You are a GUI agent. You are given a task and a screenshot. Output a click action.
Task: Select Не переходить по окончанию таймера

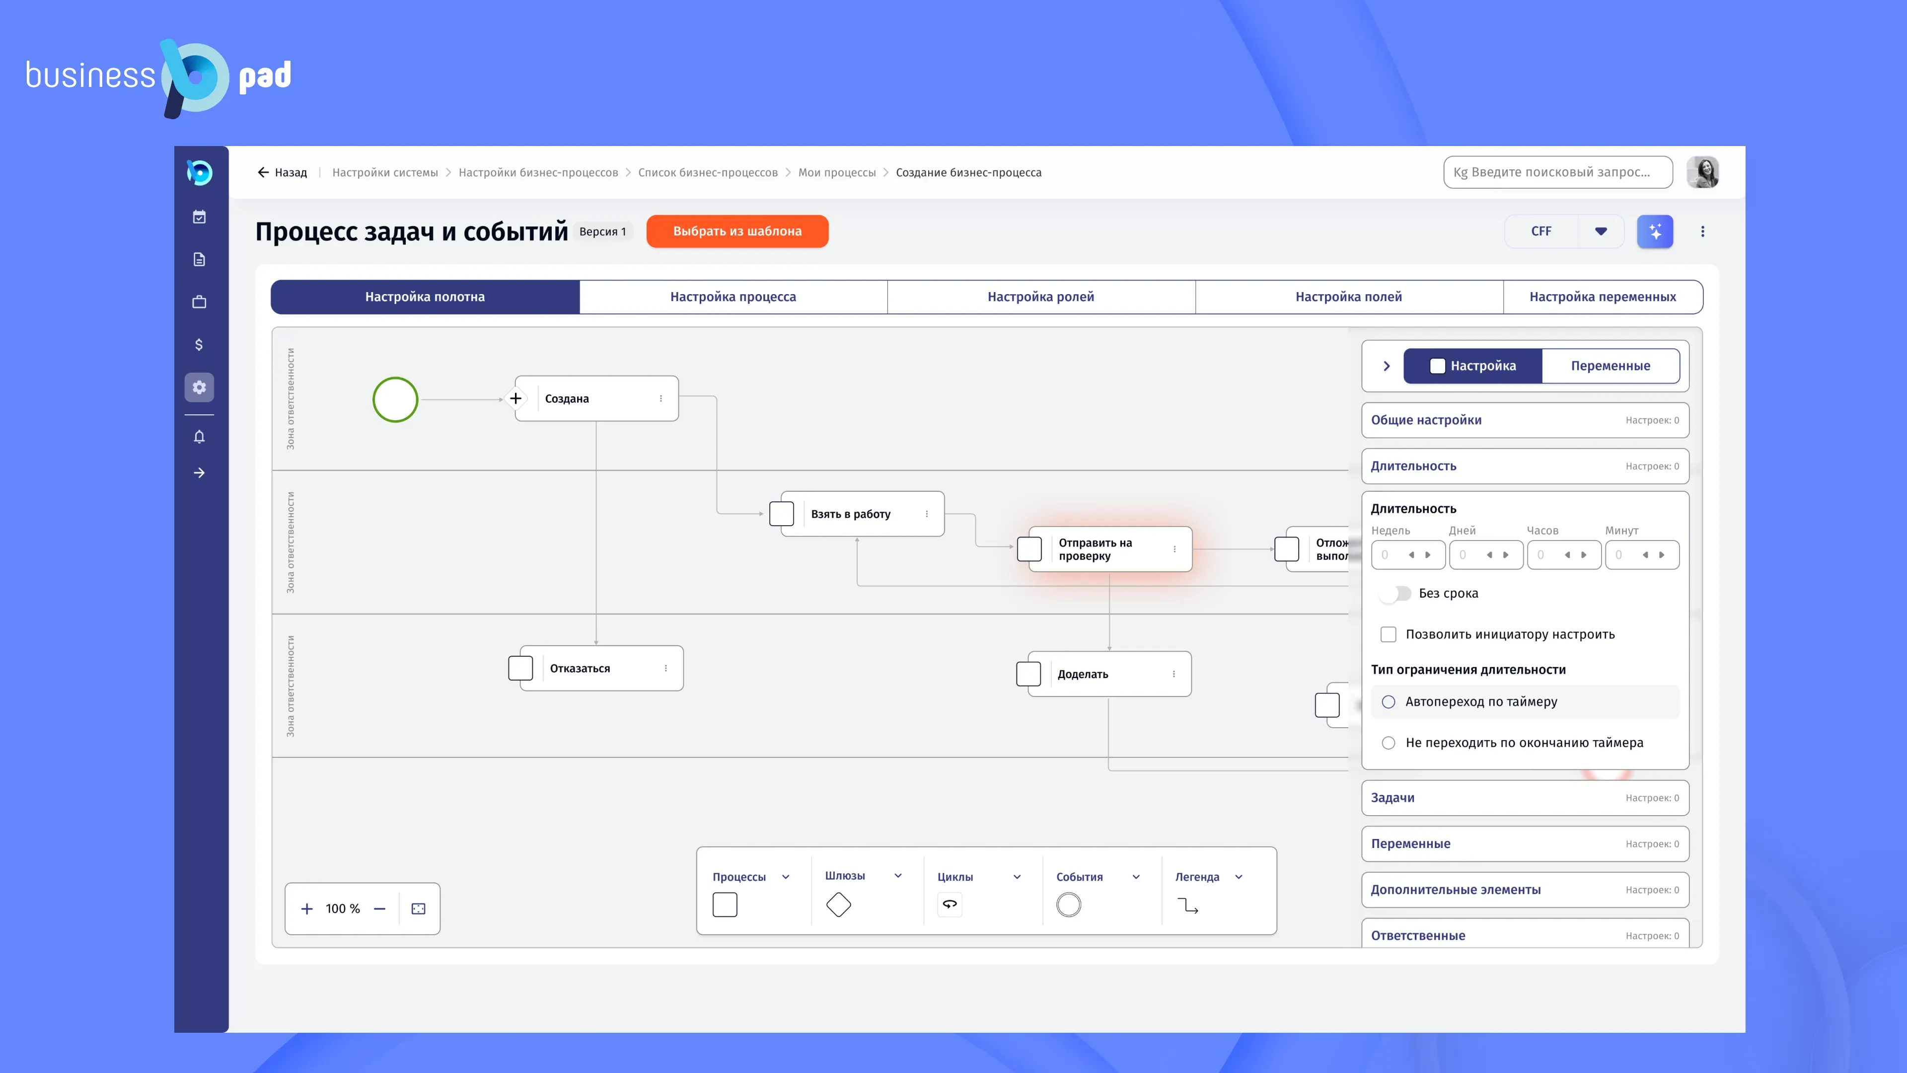[1389, 743]
